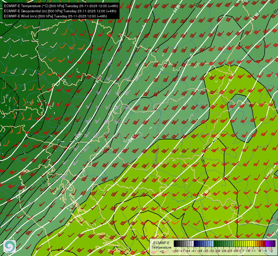Select the ECMWF-E Wind 500 hPa title line
This screenshot has width=278, height=256.
[x=55, y=16]
